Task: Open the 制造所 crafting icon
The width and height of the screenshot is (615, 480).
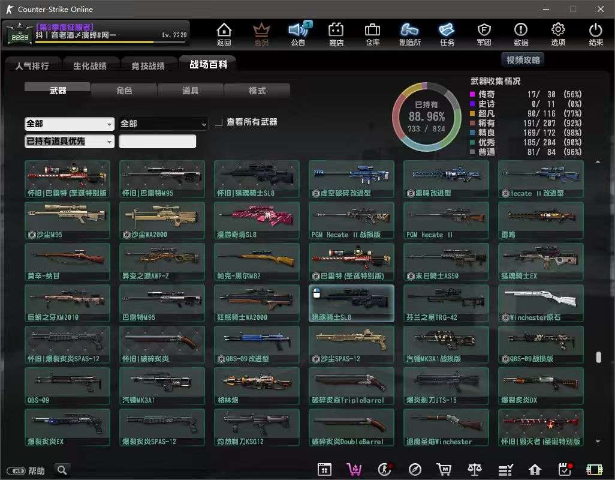Action: pyautogui.click(x=410, y=34)
